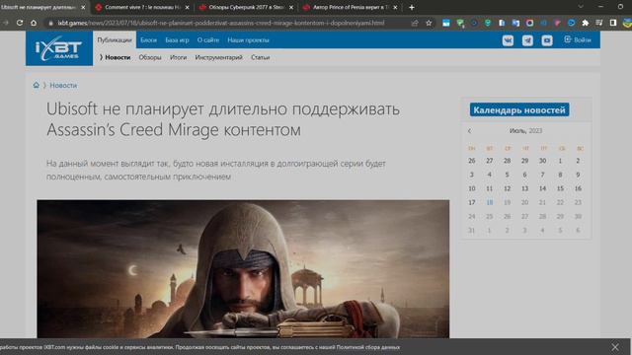Viewport: 632px width, 355px height.
Task: Click the 'Июль, 2023' calendar month label
Action: 525,131
